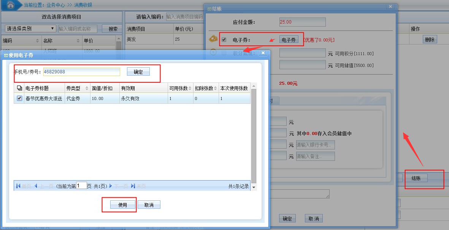Click the 共1条记录 record count text

click(x=238, y=186)
